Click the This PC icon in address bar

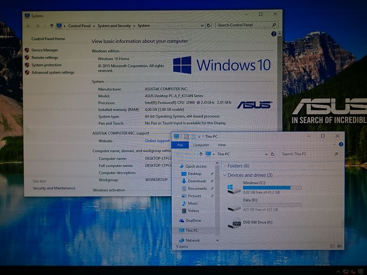point(208,154)
